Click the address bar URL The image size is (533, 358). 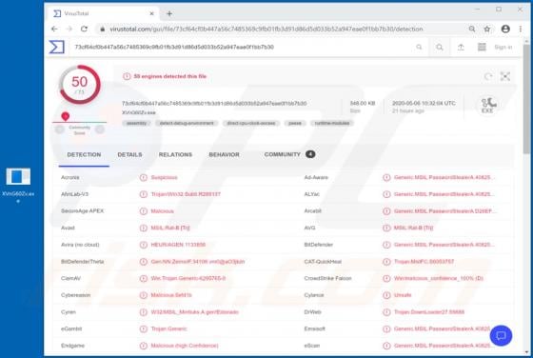coord(266,30)
